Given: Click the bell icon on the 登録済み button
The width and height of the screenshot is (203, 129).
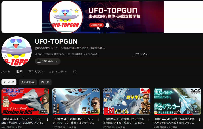Looking at the screenshot, I should (39, 61).
